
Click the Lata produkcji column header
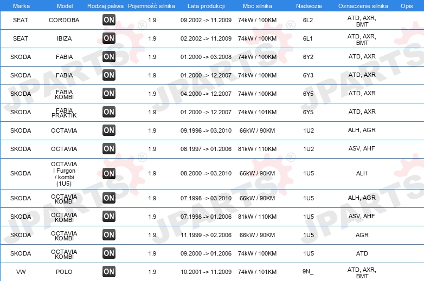[x=206, y=6]
